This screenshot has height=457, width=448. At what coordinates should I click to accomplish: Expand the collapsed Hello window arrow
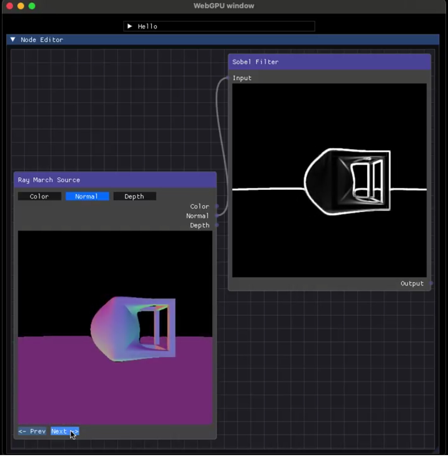click(x=129, y=26)
